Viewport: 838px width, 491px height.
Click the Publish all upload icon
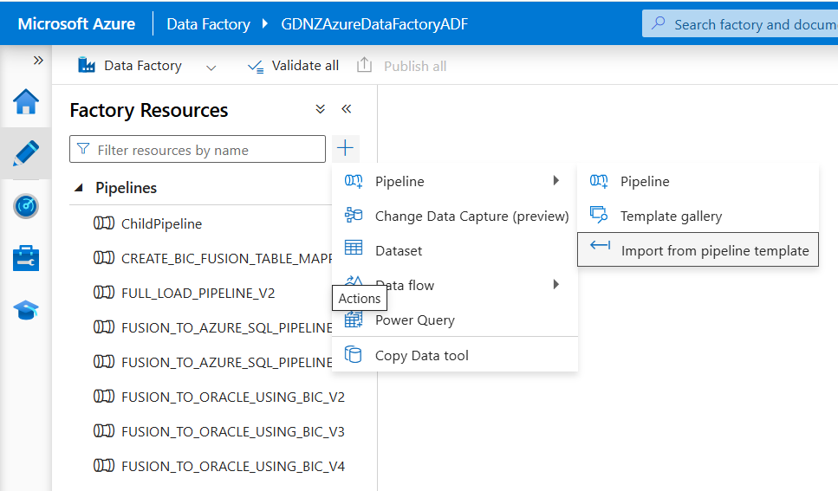364,65
